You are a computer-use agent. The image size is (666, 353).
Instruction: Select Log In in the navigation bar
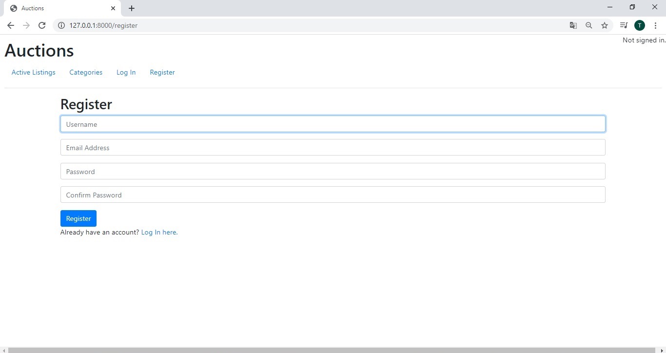pos(126,72)
